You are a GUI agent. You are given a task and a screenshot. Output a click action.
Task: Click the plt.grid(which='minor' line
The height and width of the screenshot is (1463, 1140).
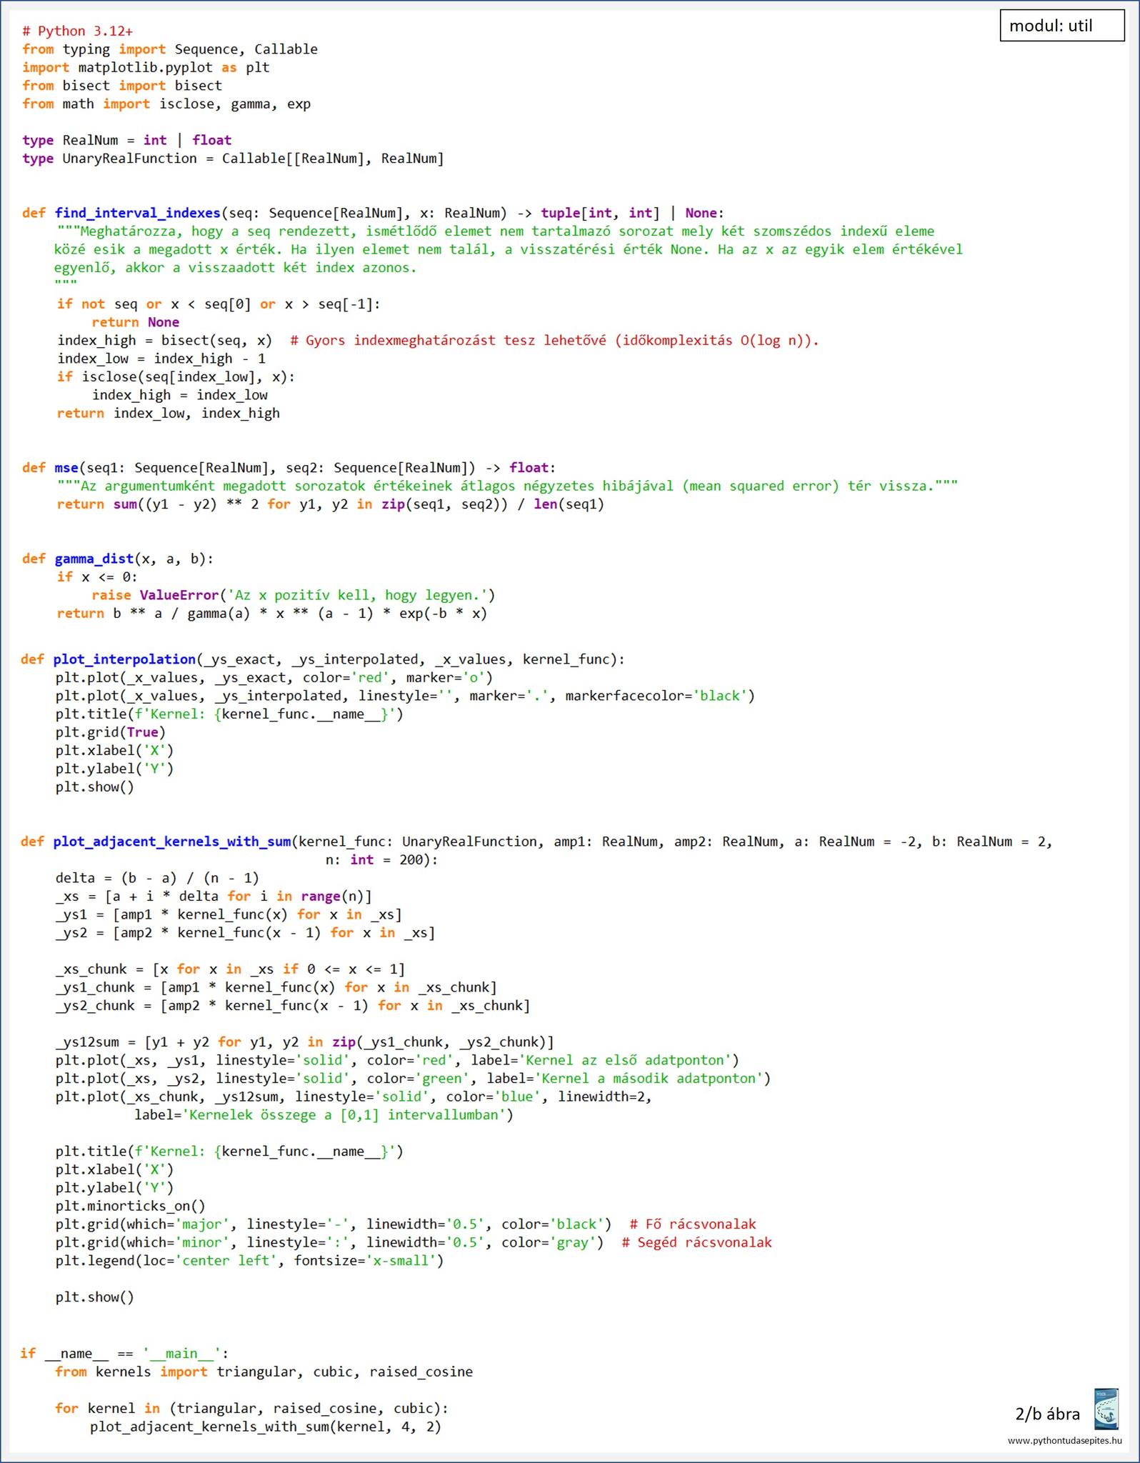coord(330,1242)
